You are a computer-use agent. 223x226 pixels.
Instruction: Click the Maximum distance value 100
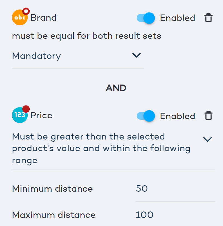(145, 215)
